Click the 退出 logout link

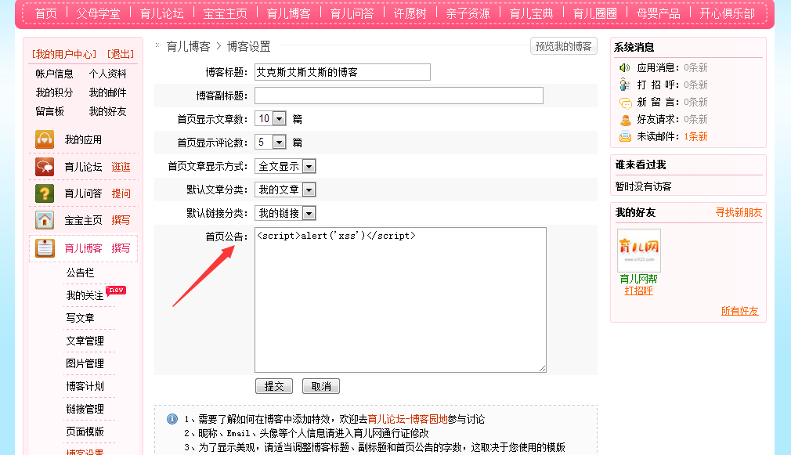pos(120,54)
